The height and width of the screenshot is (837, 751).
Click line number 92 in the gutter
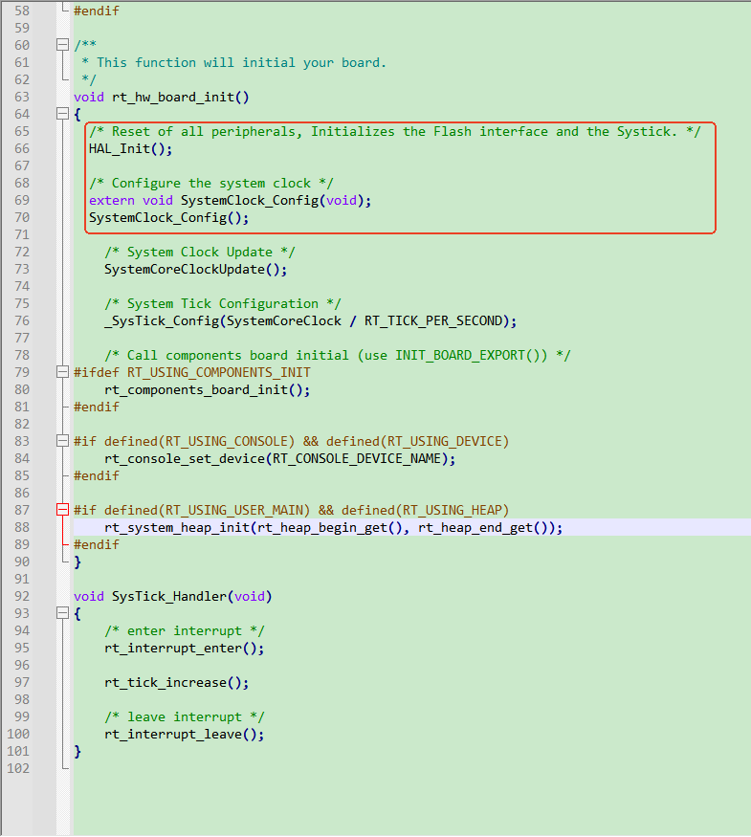tap(22, 596)
